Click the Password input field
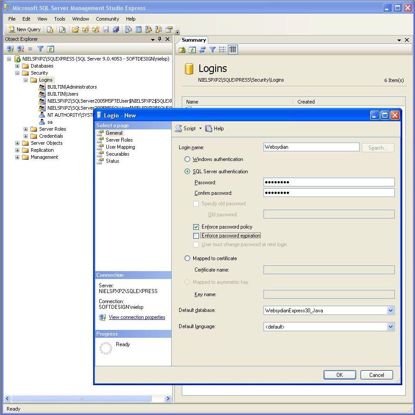 pos(329,182)
